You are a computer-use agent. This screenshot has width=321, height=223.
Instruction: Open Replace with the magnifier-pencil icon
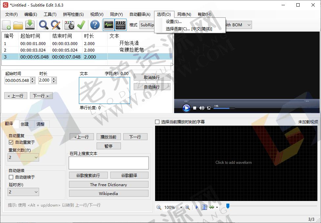click(x=55, y=25)
